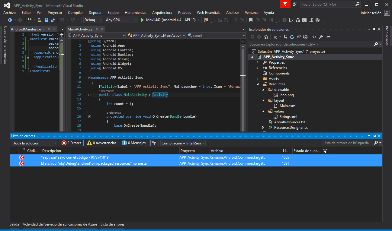Click the column filter funnel icon

[x=325, y=151]
